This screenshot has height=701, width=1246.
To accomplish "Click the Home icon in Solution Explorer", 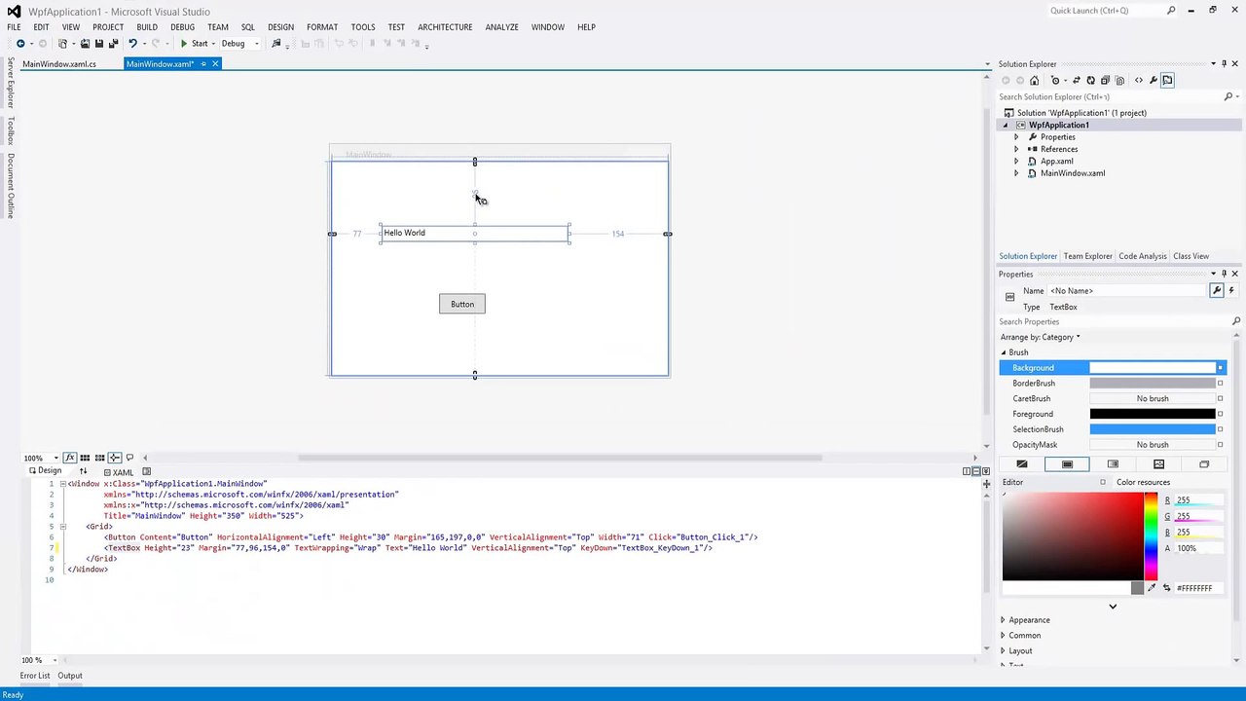I will (1034, 81).
